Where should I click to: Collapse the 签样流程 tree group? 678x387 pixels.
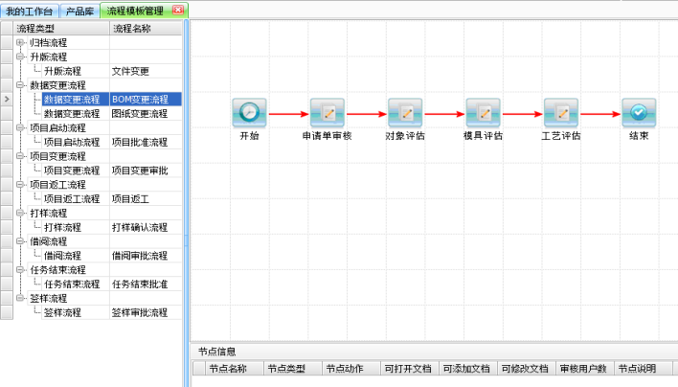[x=20, y=298]
